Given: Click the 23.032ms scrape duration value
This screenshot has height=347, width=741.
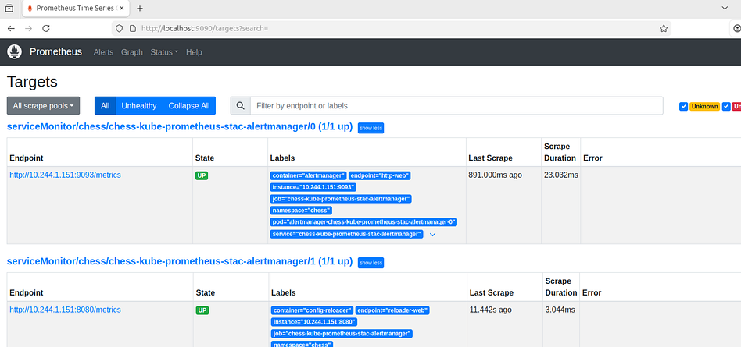Looking at the screenshot, I should [x=561, y=175].
